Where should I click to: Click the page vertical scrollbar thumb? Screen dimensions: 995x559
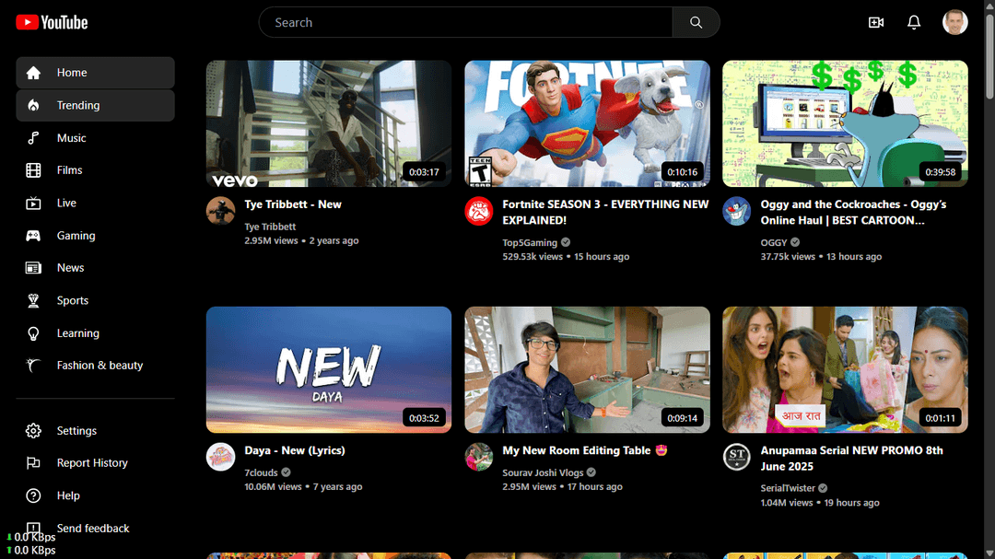pos(989,56)
